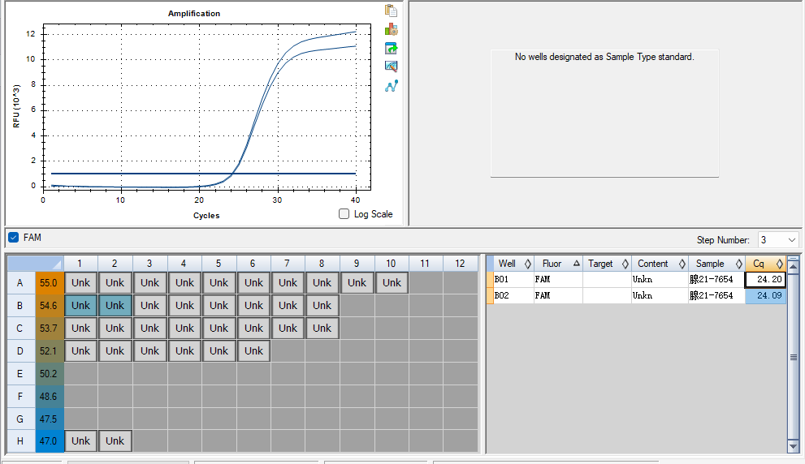Click the chart trace style pencil icon
Screen dimensions: 805x464
point(392,67)
